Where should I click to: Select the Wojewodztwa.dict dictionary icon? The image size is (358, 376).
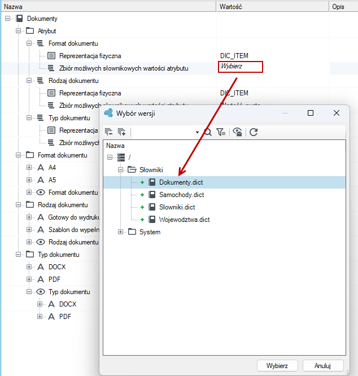coord(152,220)
